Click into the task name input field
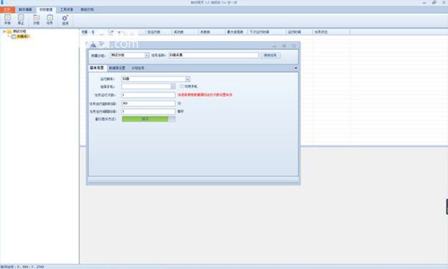The width and height of the screenshot is (448, 269). [x=214, y=55]
